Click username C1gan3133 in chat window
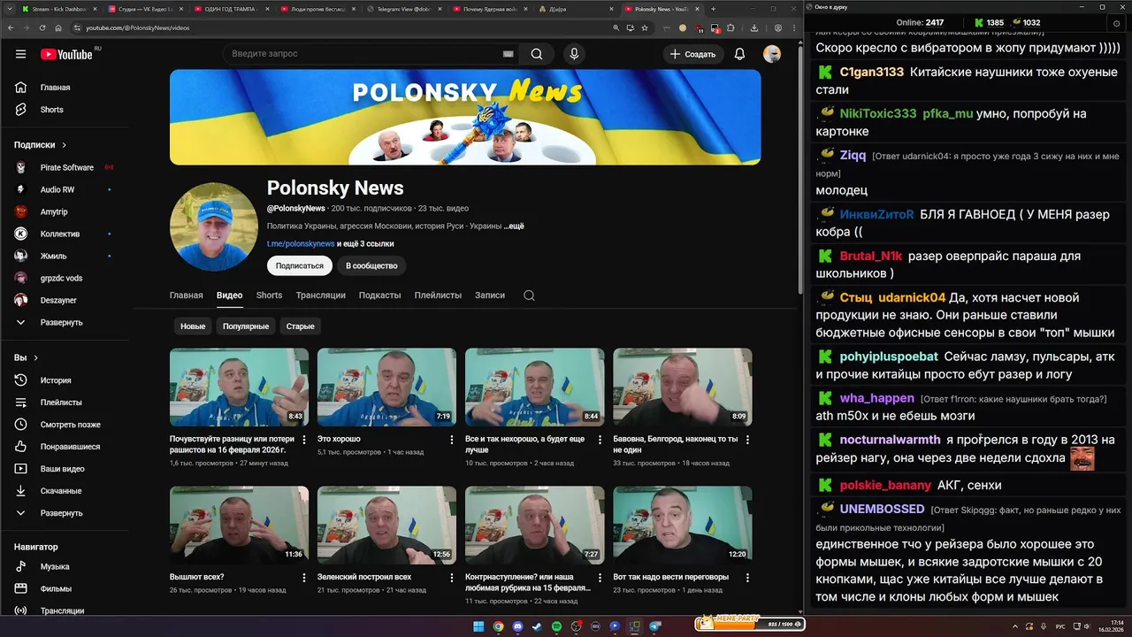 (x=871, y=72)
